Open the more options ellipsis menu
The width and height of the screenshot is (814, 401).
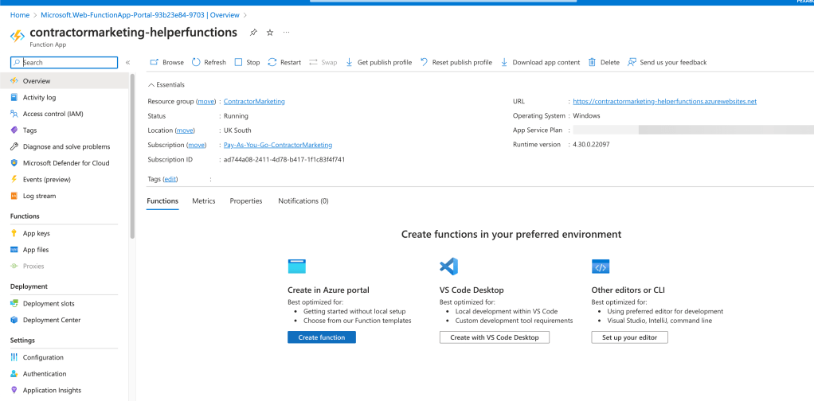(286, 32)
